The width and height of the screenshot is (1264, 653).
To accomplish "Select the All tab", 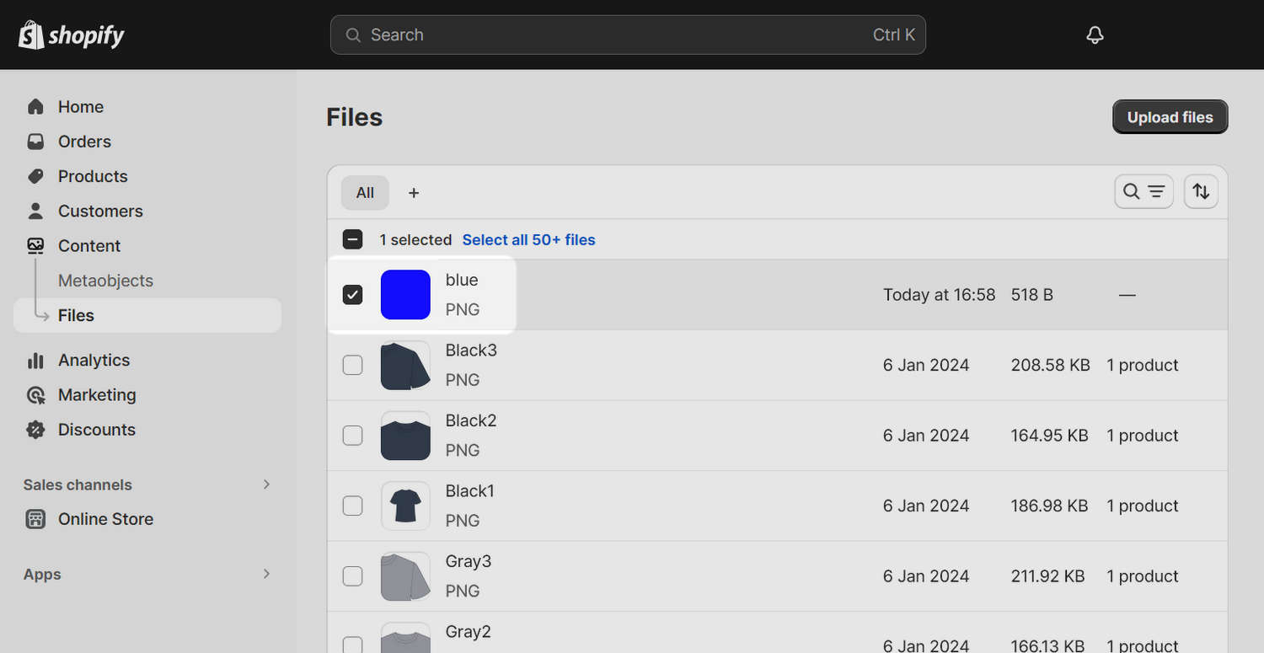I will pyautogui.click(x=365, y=193).
